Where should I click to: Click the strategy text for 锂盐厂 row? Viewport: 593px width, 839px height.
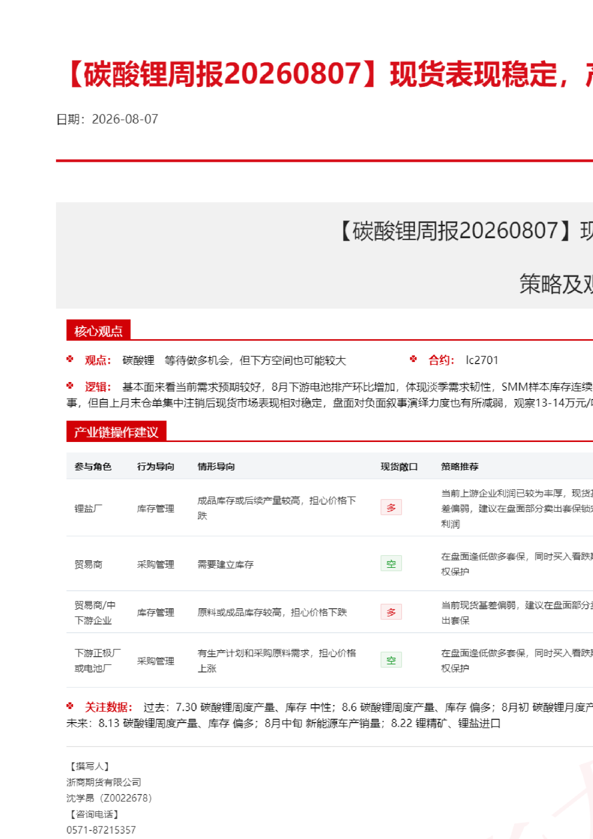coord(517,508)
